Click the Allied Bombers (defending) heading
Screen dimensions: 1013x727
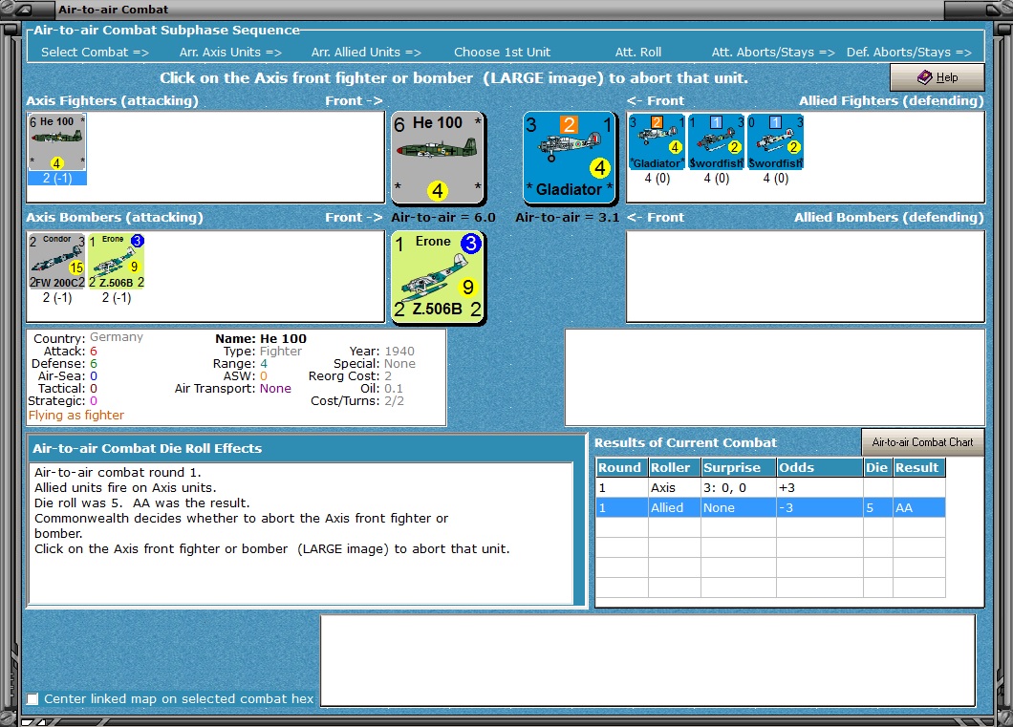(x=889, y=218)
